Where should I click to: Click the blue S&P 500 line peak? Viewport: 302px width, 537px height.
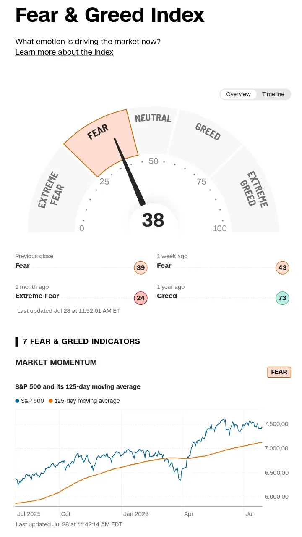[224, 420]
